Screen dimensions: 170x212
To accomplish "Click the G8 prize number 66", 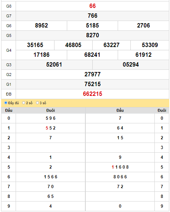I will tap(93, 6).
